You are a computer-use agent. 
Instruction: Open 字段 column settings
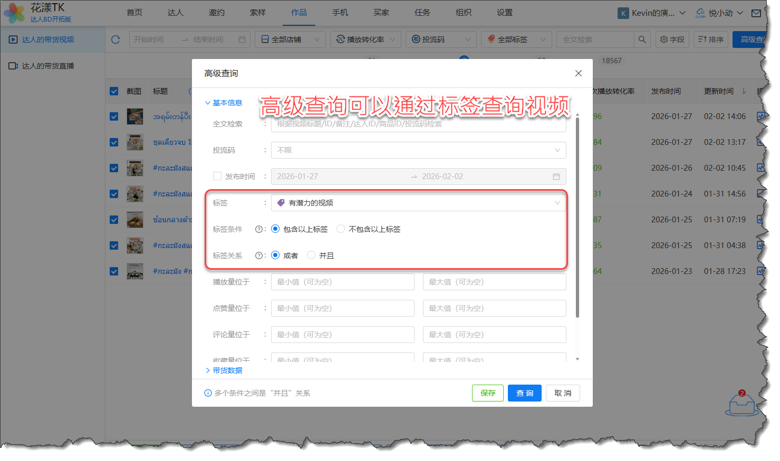672,40
